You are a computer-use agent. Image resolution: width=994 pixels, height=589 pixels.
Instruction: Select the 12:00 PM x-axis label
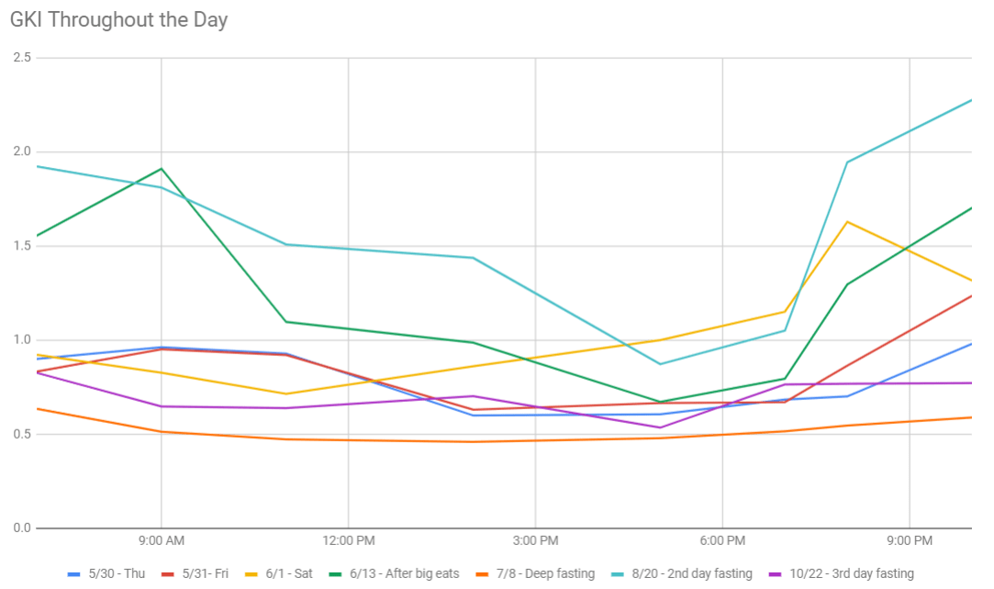click(349, 540)
